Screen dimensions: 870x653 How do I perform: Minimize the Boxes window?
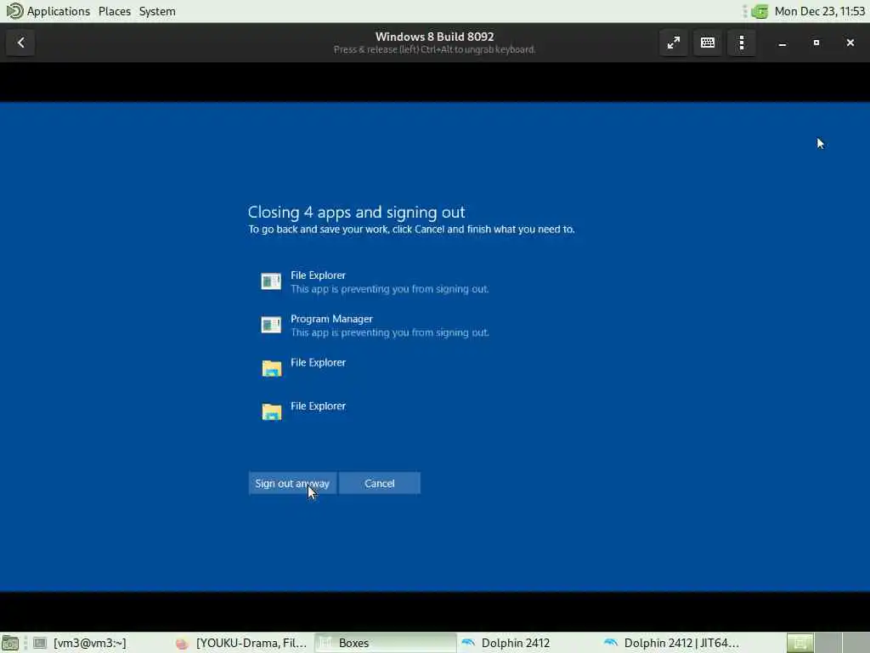point(782,43)
